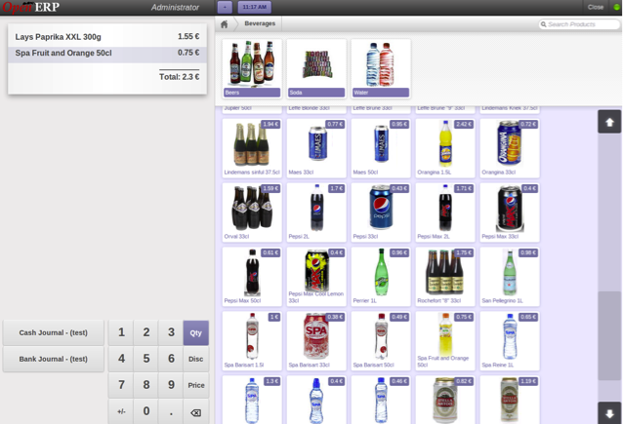
Task: Add Spa Fruit and Orange 50cl product
Action: 445,341
